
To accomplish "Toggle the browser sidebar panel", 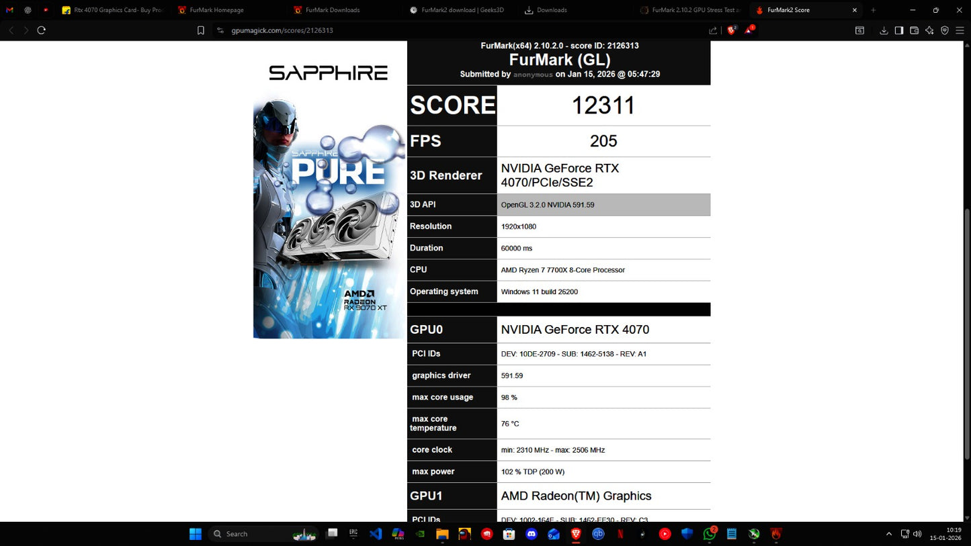I will [899, 30].
